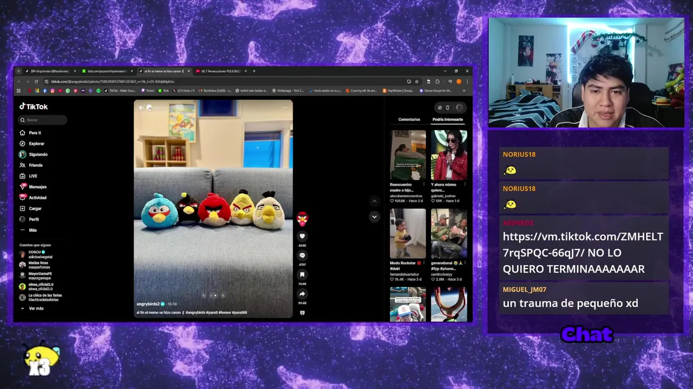
Task: Switch to Podría interesarte tab
Action: point(448,119)
